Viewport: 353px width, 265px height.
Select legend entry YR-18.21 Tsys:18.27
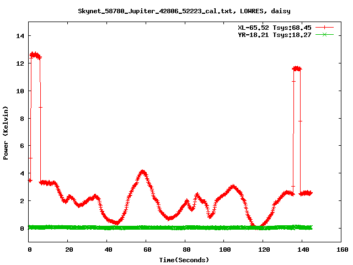click(x=275, y=35)
